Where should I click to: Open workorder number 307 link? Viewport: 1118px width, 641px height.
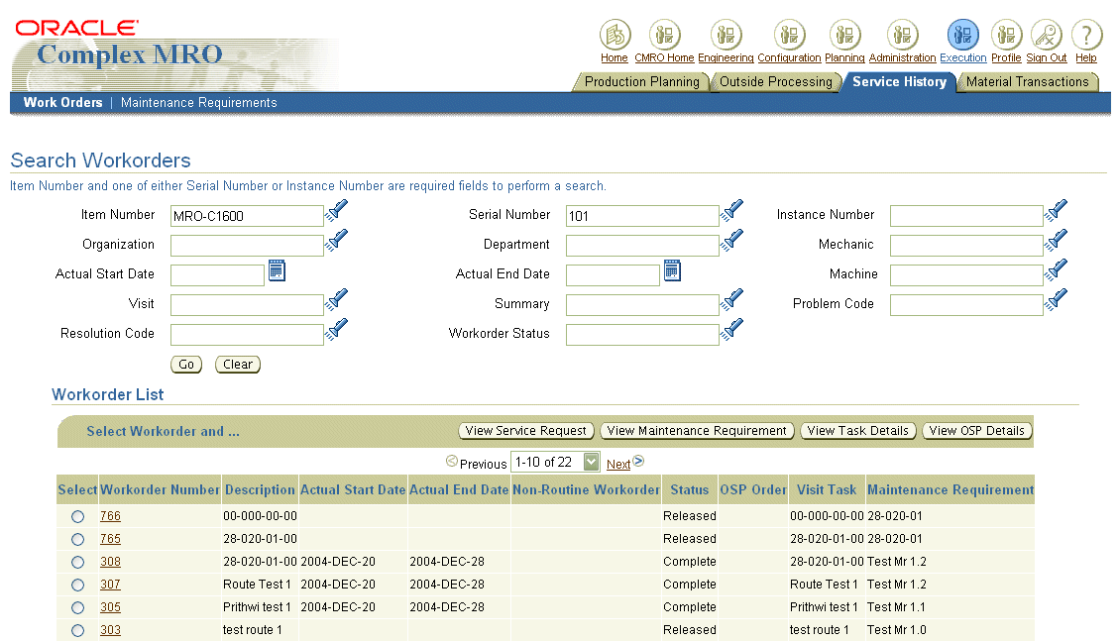(110, 585)
